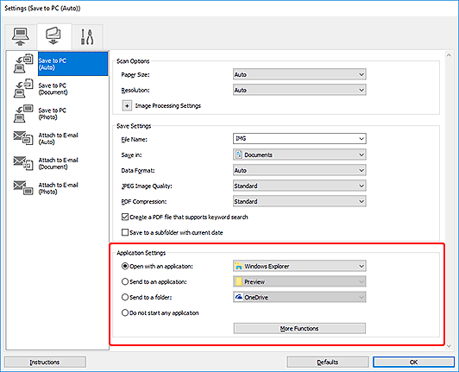
Task: Open the Resolution dropdown
Action: coord(299,90)
